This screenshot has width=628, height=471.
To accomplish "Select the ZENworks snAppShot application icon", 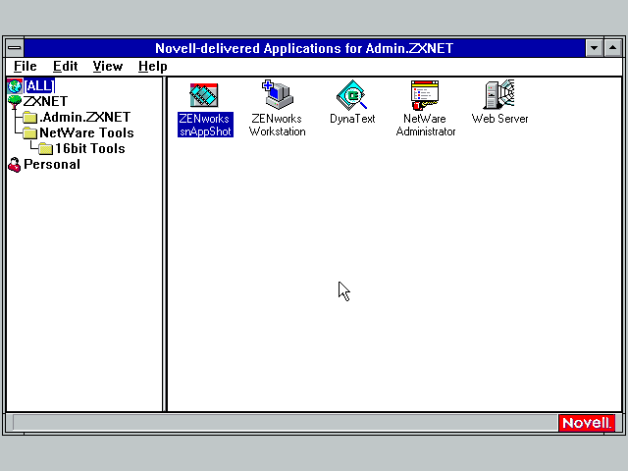I will point(204,95).
